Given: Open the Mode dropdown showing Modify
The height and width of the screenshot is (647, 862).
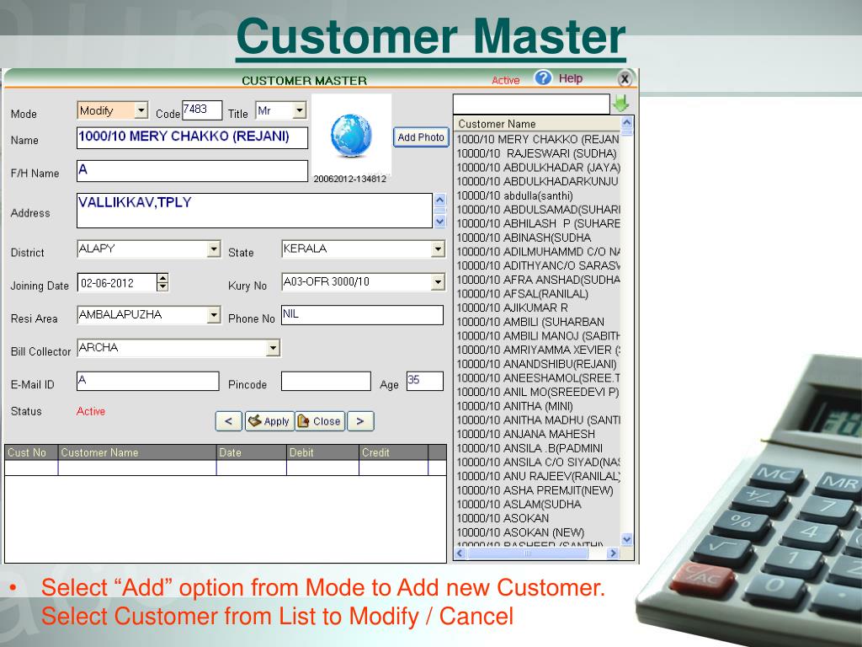Looking at the screenshot, I should 141,110.
